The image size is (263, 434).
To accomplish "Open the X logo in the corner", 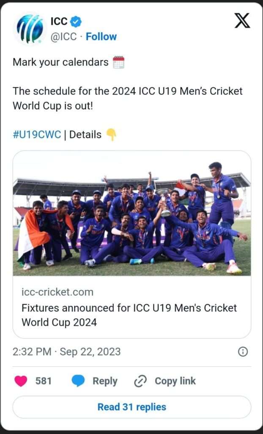I will pyautogui.click(x=242, y=21).
